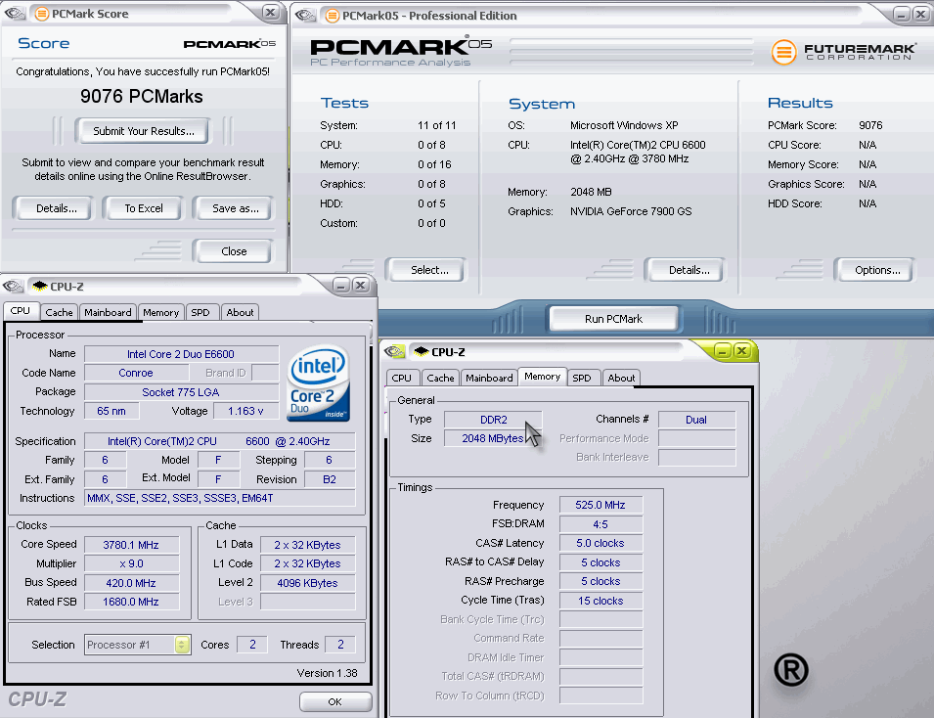Open About tab in CPU-Z Memory window
934x718 pixels.
621,378
